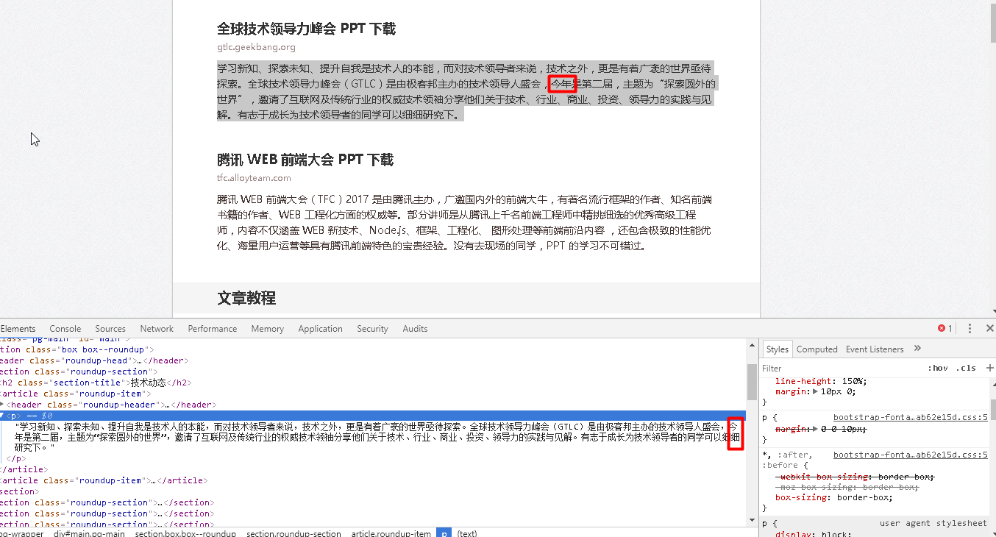Click the Elements panel scrollbar thumb
Image resolution: width=996 pixels, height=537 pixels.
coord(752,381)
